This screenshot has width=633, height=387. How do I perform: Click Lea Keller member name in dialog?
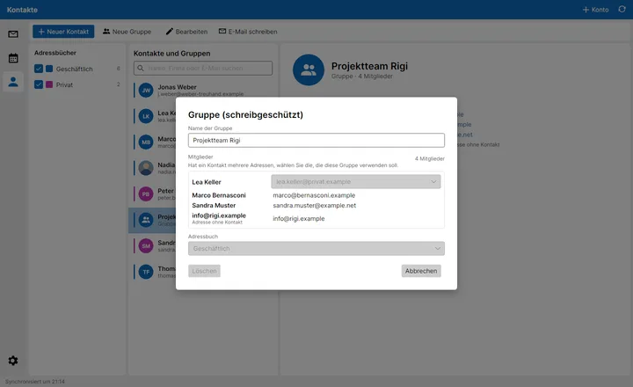point(207,182)
